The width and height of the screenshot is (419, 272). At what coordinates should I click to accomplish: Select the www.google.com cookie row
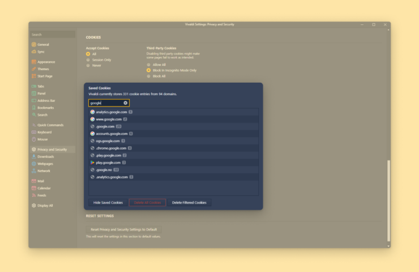pos(173,120)
